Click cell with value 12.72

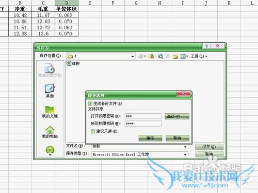(x=43, y=27)
